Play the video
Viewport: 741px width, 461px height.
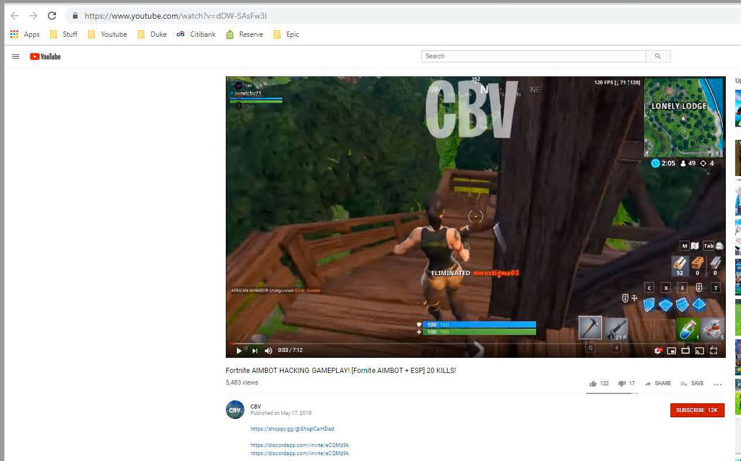coord(239,350)
